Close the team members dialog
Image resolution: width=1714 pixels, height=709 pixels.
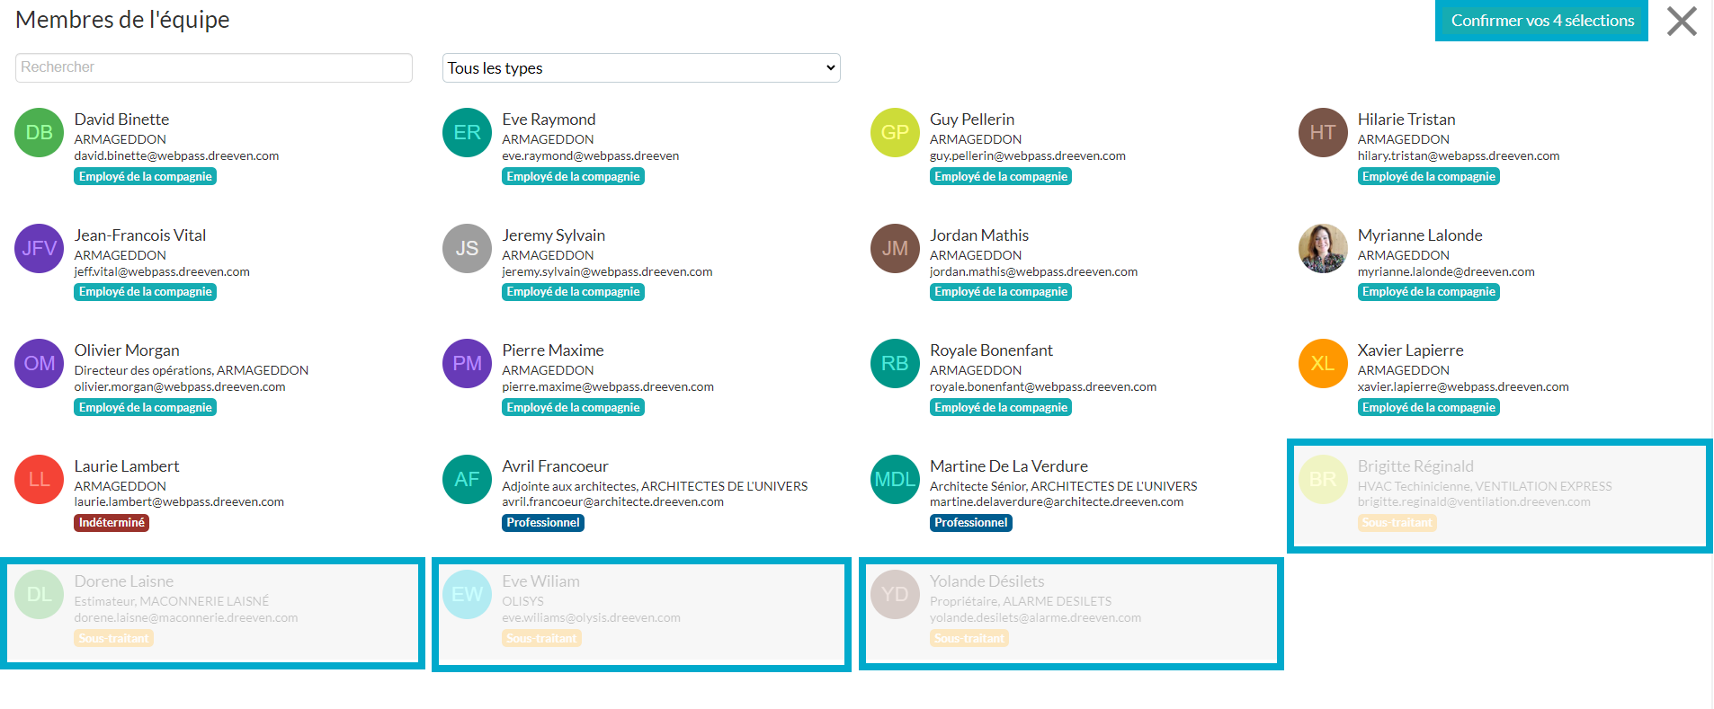1681,21
